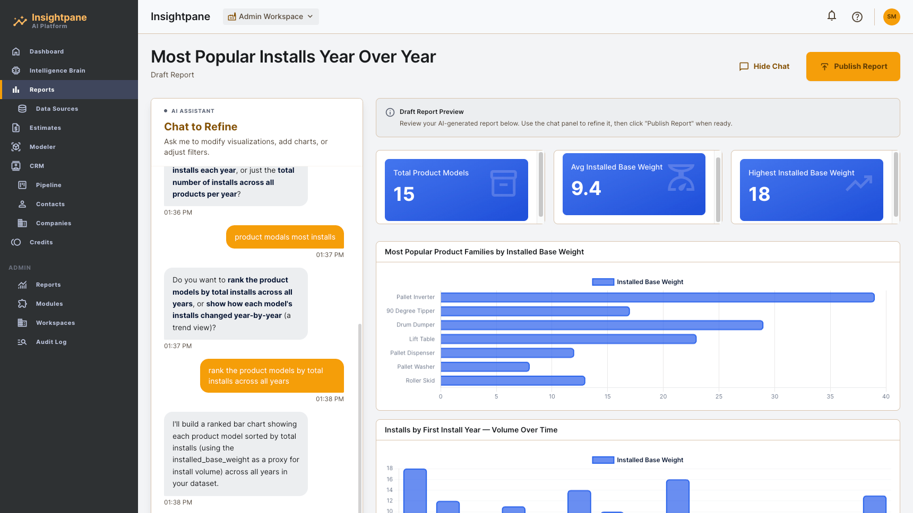Select the Reports sidebar item
The height and width of the screenshot is (513, 913).
[69, 90]
